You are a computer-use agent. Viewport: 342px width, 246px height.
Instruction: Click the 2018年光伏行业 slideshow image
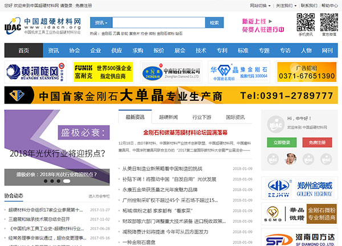[57, 147]
